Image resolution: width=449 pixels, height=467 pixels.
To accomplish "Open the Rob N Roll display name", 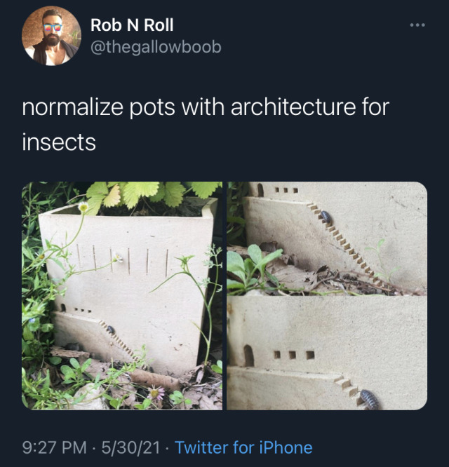I will coord(132,25).
